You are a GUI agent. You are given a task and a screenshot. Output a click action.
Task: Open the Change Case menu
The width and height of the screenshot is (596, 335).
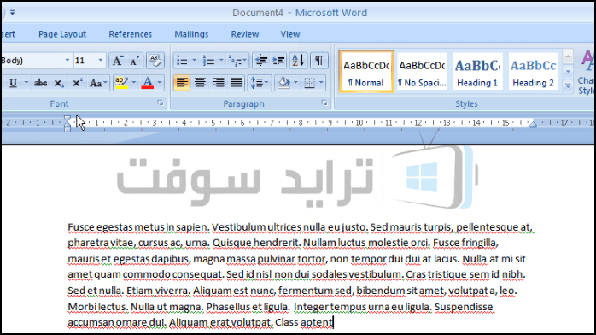coord(98,83)
